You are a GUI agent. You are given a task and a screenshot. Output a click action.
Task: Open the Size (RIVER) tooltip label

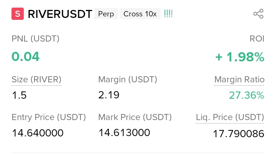point(36,80)
